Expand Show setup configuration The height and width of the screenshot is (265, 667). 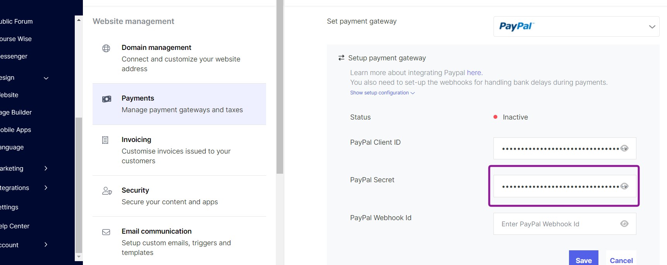(382, 93)
